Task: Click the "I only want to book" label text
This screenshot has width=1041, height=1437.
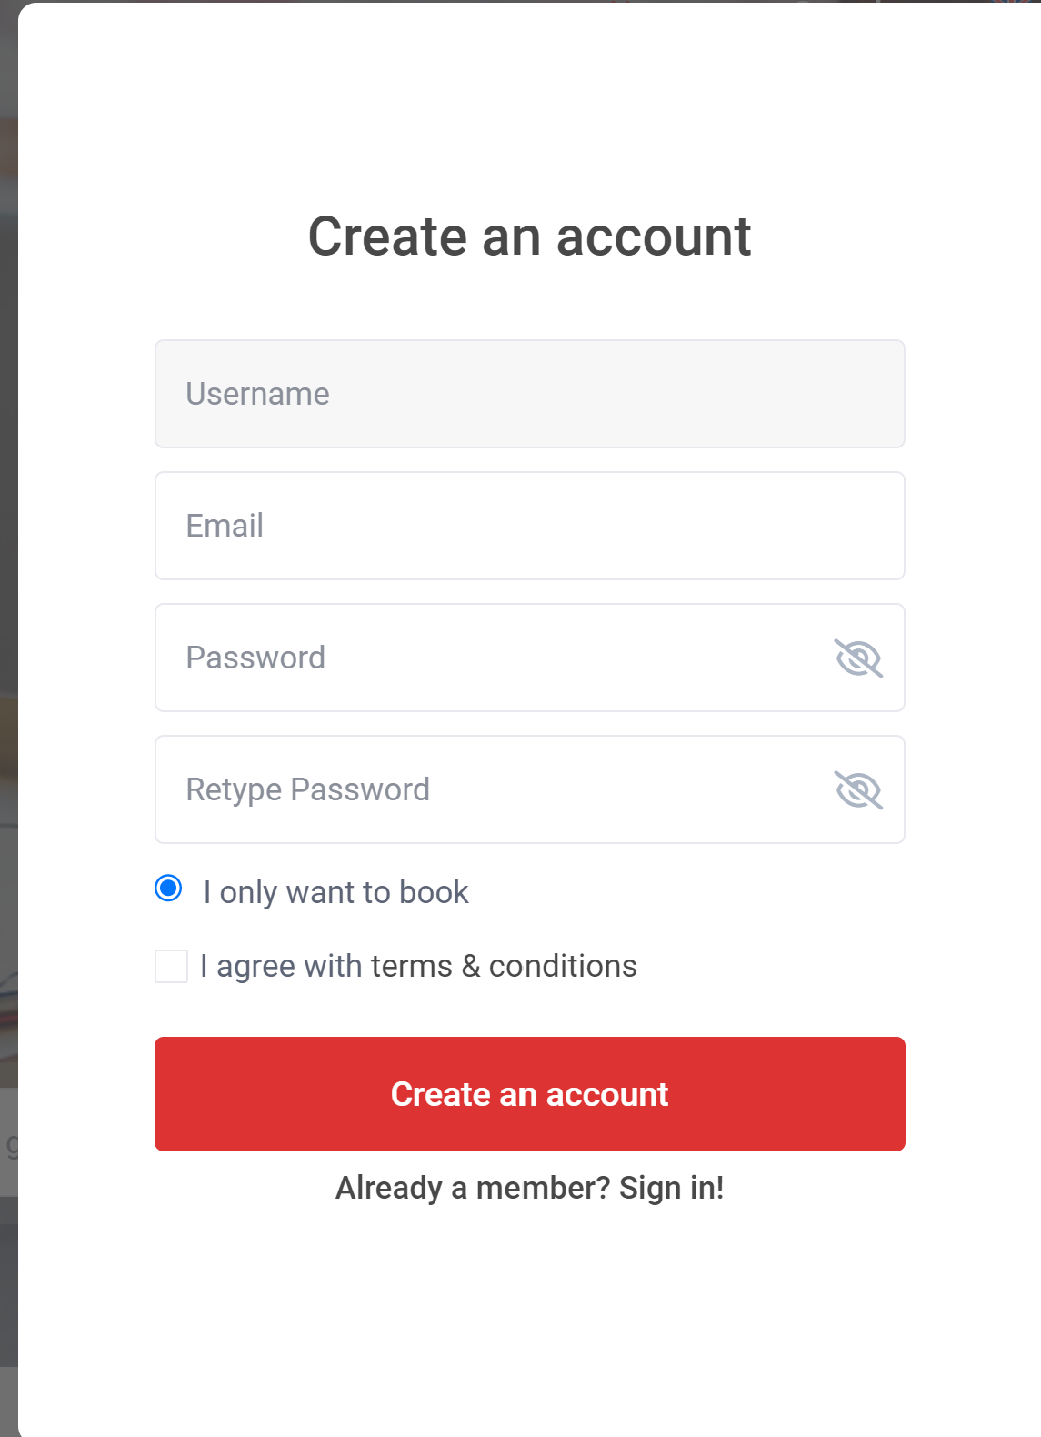Action: point(335,892)
